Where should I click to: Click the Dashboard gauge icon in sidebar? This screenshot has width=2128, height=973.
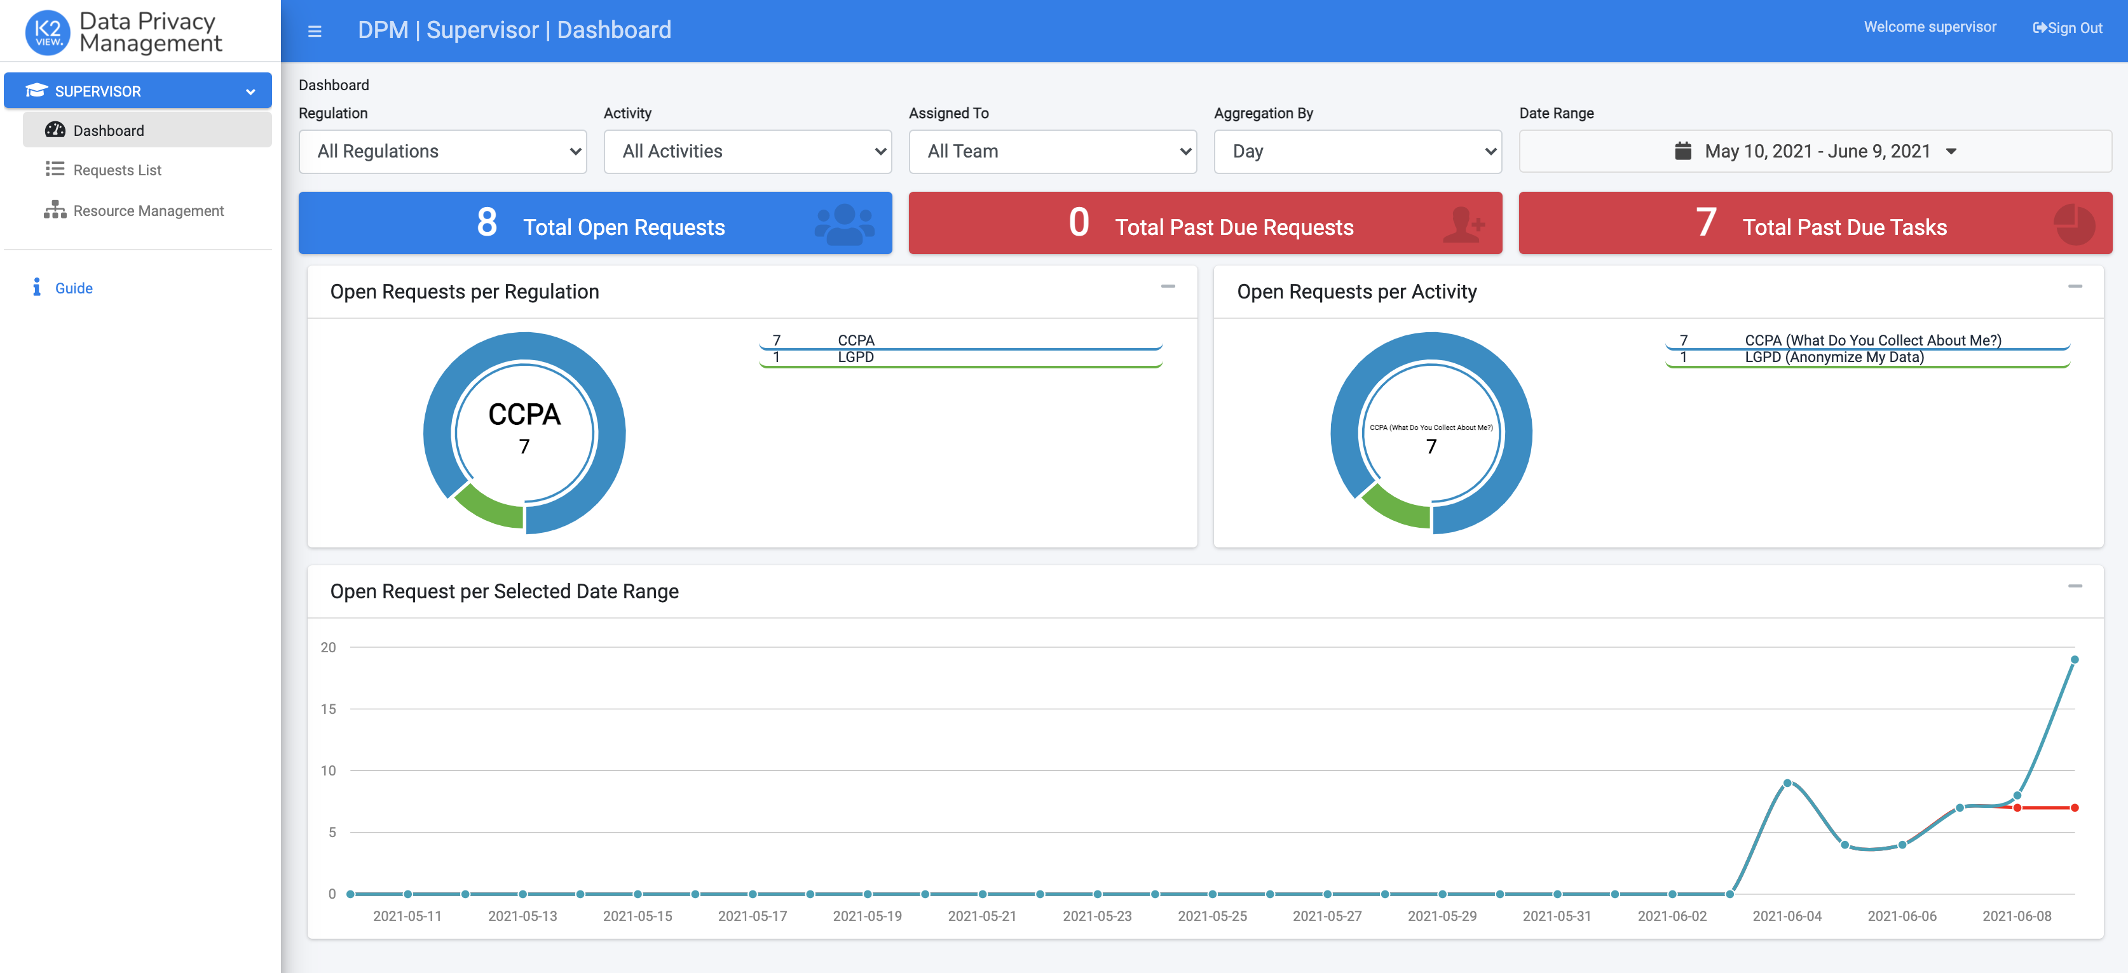point(55,130)
